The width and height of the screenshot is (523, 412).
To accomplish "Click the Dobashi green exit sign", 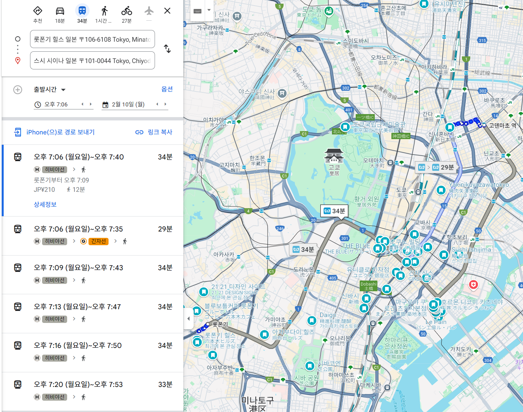I will click(x=368, y=286).
